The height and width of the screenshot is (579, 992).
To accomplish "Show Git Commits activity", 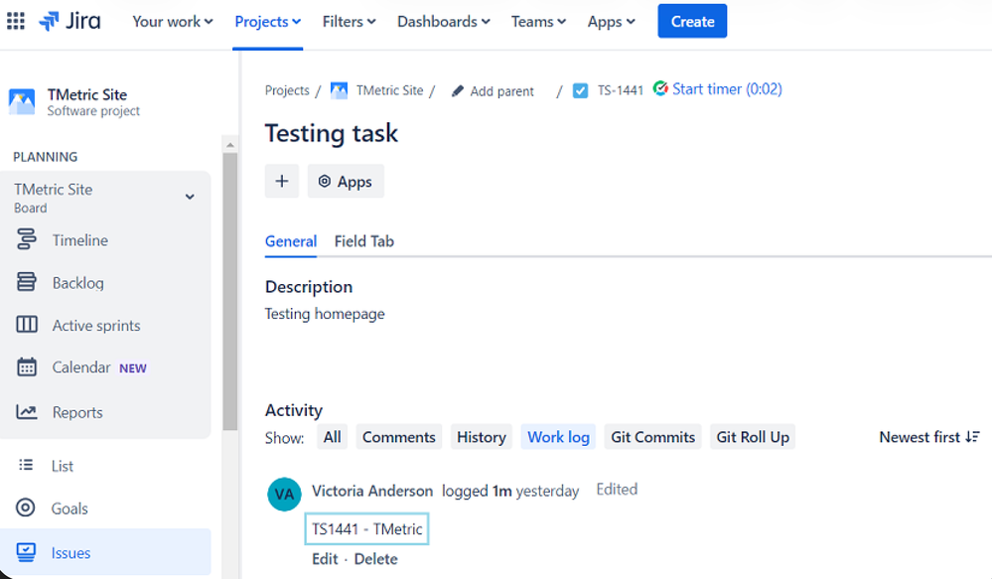I will 653,437.
